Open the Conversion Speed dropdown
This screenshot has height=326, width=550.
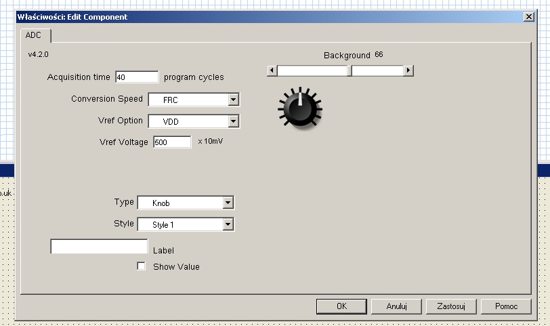233,100
